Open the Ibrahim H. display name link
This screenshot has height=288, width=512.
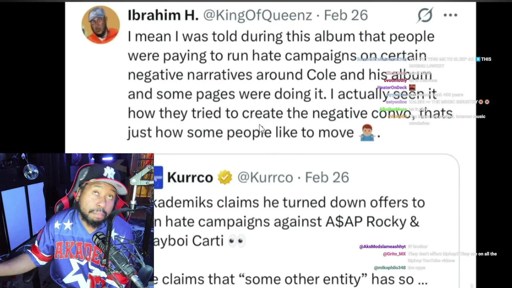click(163, 15)
